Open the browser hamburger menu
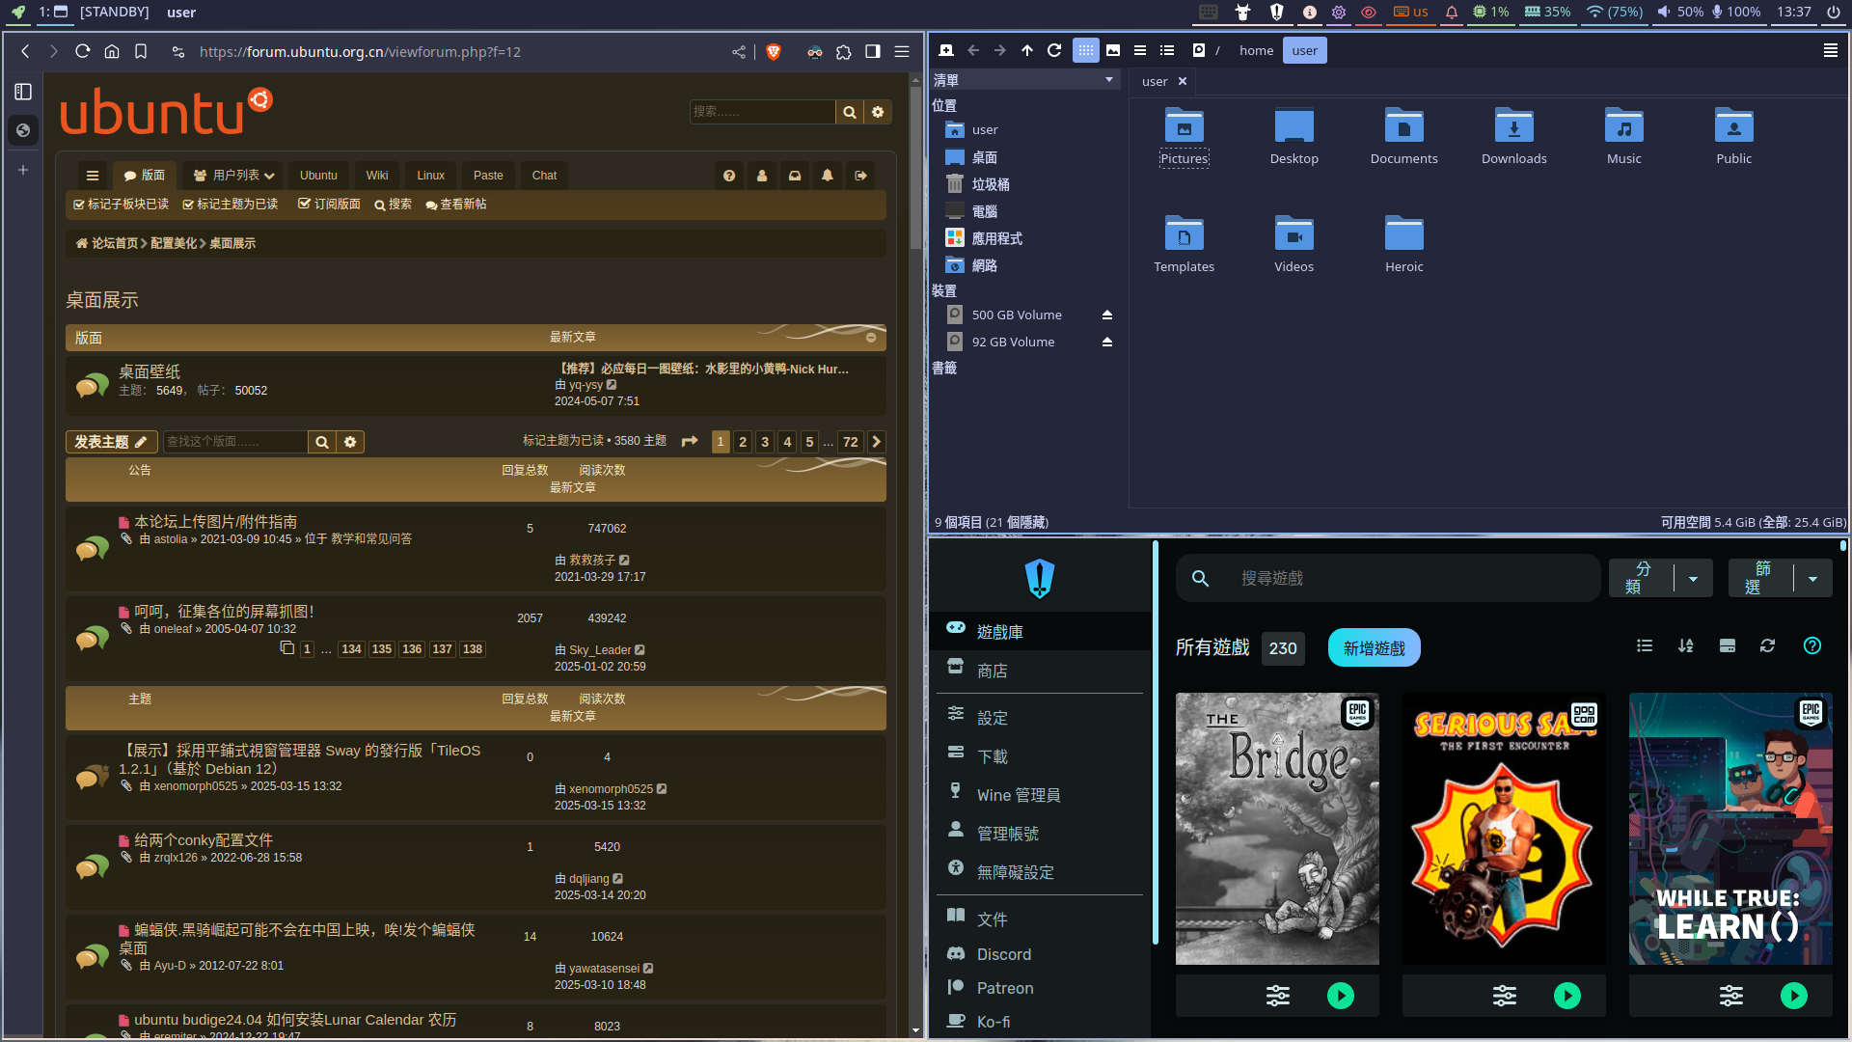 pyautogui.click(x=902, y=52)
